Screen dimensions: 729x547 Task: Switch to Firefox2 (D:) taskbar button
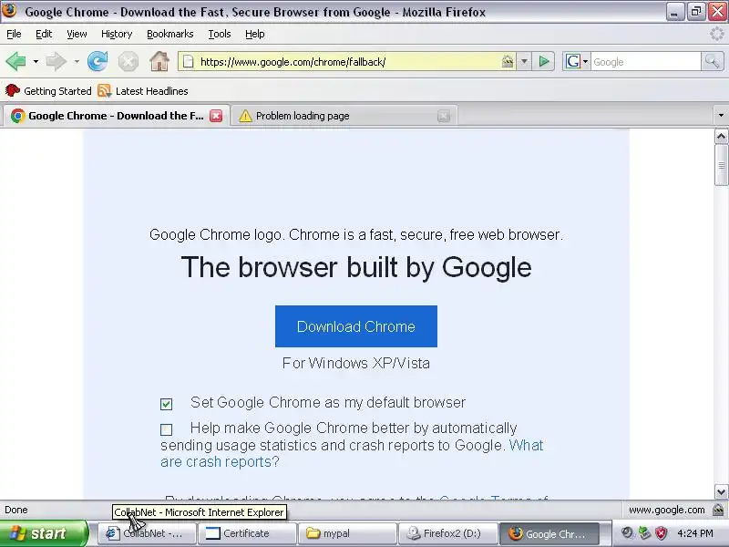447,533
